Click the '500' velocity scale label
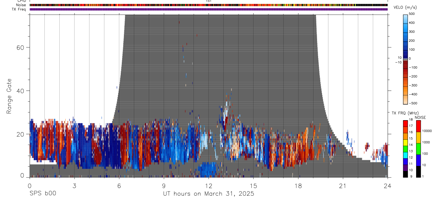The width and height of the screenshot is (436, 201). pyautogui.click(x=412, y=14)
